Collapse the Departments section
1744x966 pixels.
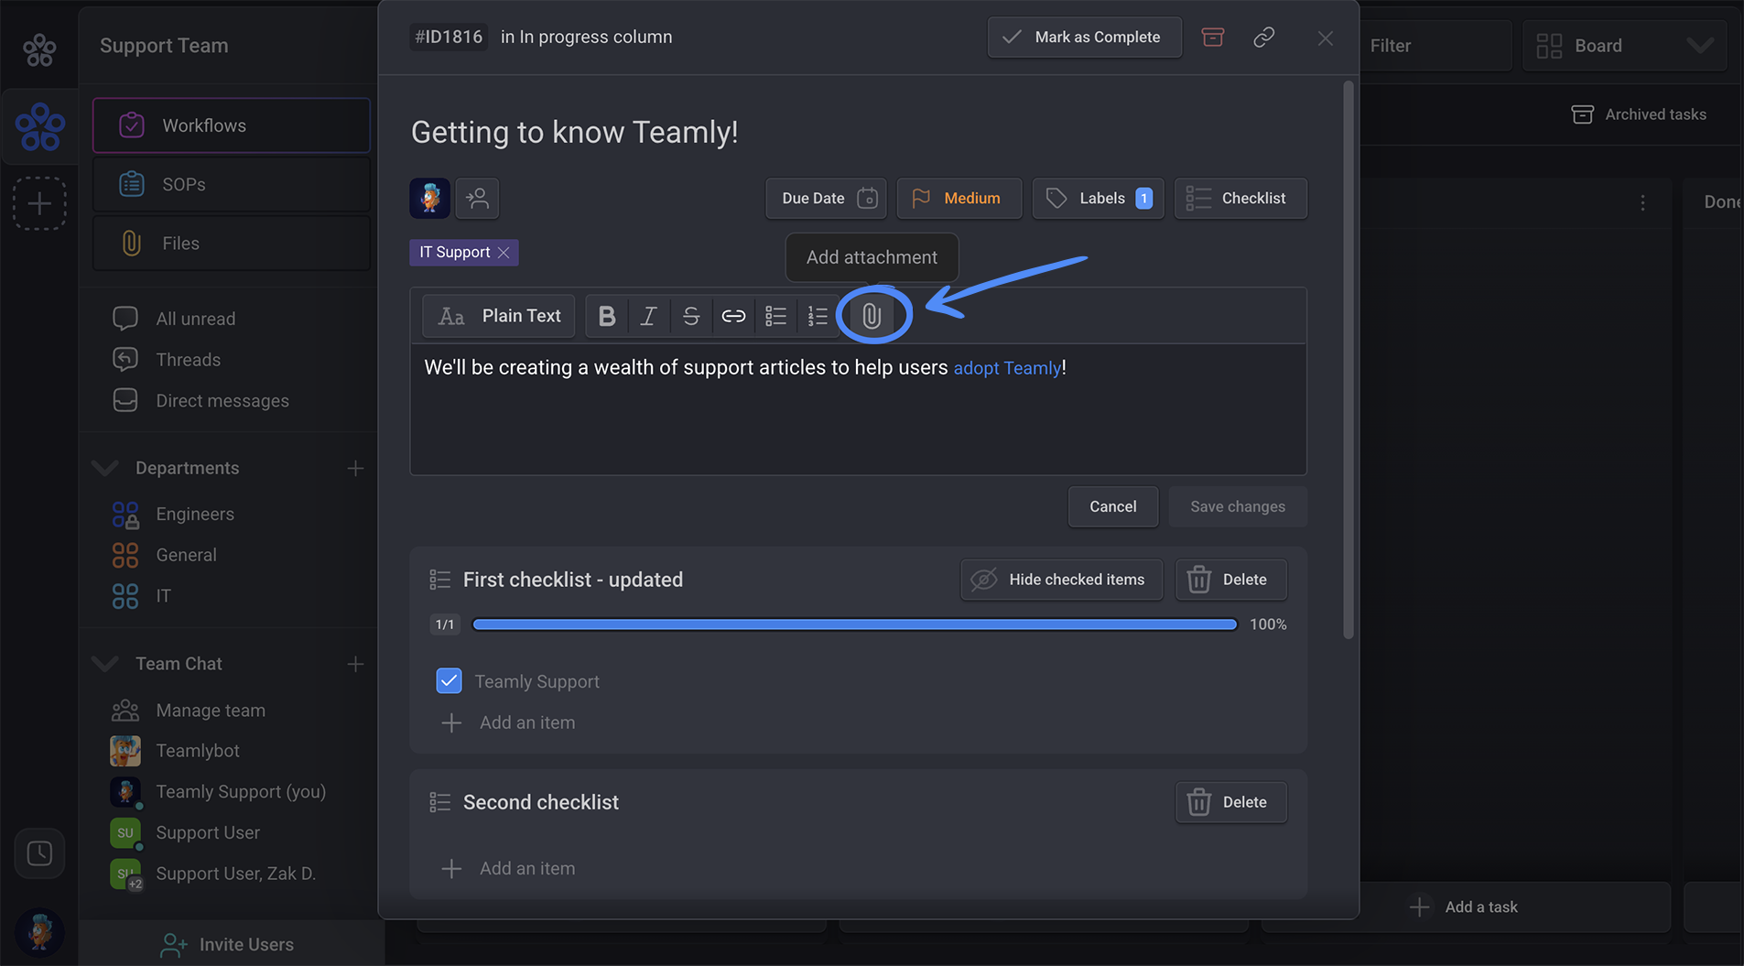pos(105,468)
